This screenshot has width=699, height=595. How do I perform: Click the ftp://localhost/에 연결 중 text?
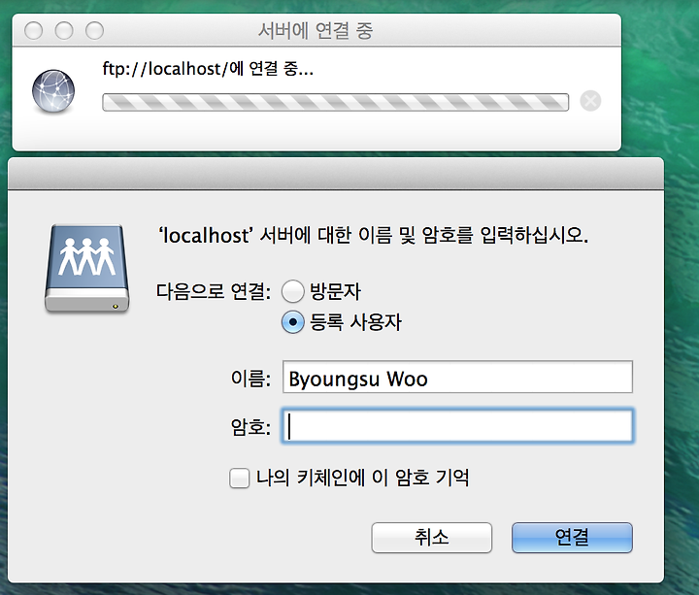click(208, 69)
